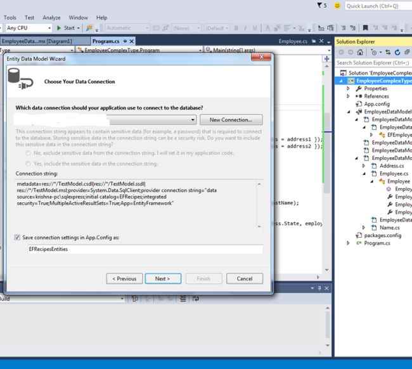Open the Start button dropdown arrow
This screenshot has width=412, height=369.
pos(79,28)
